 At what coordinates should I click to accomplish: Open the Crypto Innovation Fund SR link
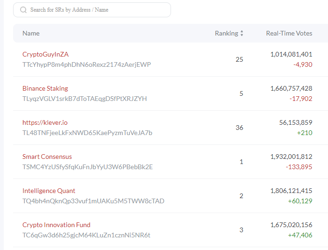click(x=56, y=225)
